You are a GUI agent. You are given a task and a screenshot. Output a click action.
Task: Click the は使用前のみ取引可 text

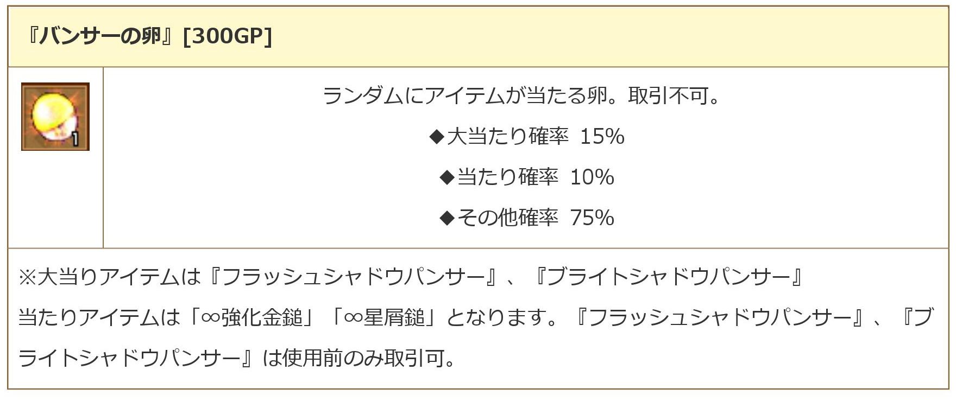(357, 358)
